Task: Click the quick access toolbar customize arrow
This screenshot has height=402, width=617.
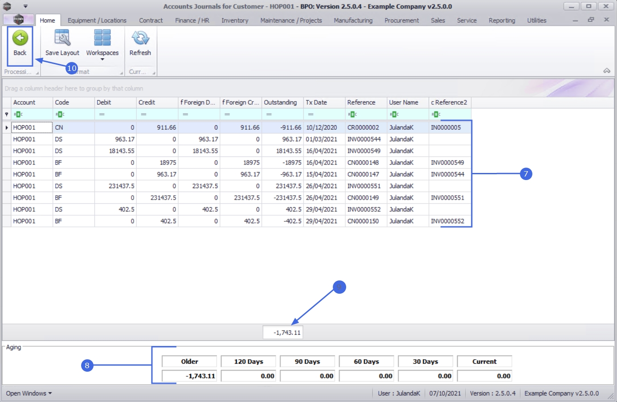Action: pos(25,6)
